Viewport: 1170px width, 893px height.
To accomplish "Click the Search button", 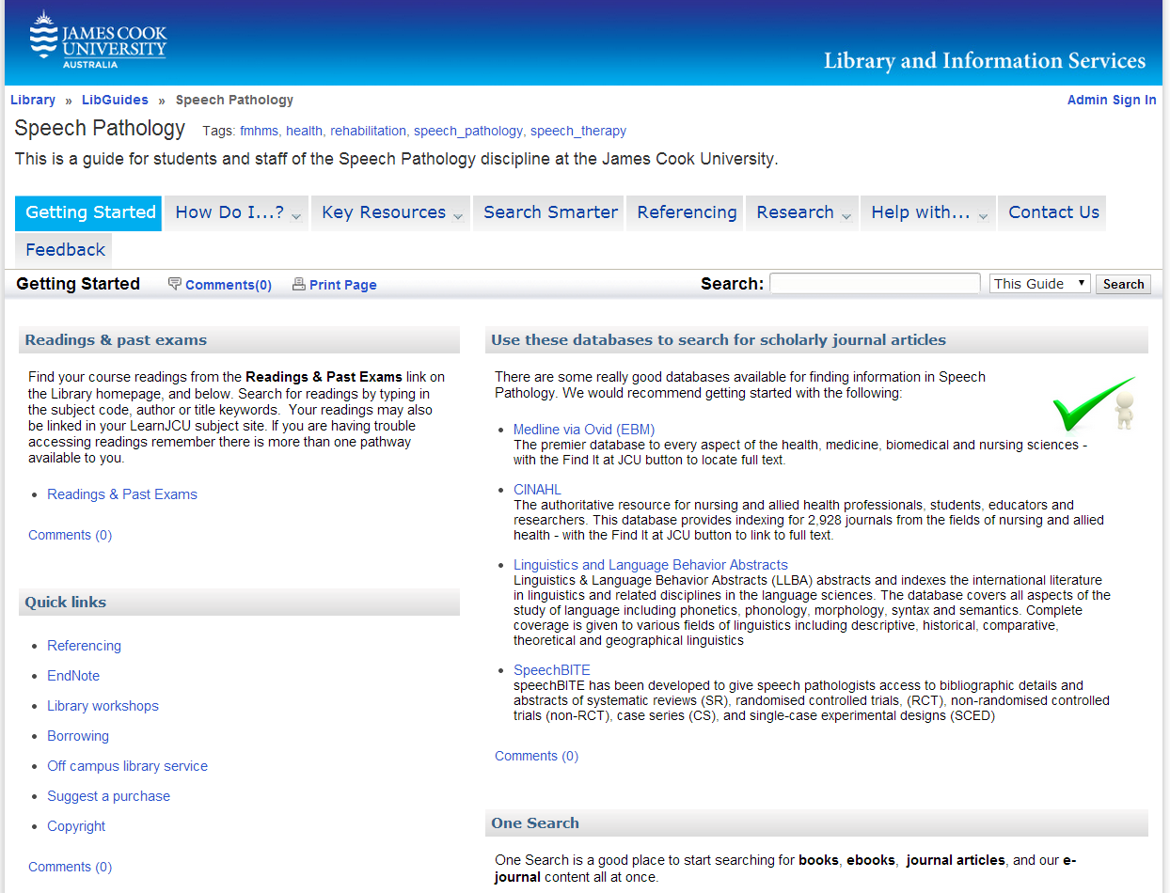I will (x=1123, y=283).
